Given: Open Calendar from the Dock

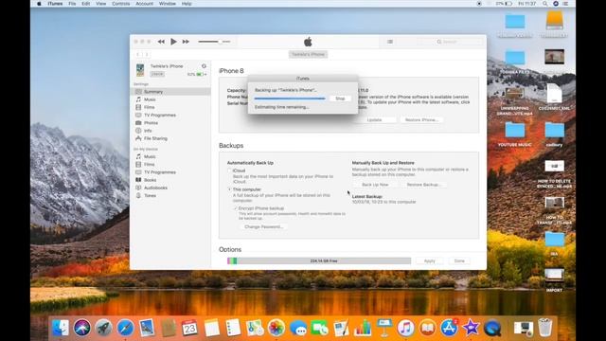Looking at the screenshot, I should pyautogui.click(x=189, y=329).
